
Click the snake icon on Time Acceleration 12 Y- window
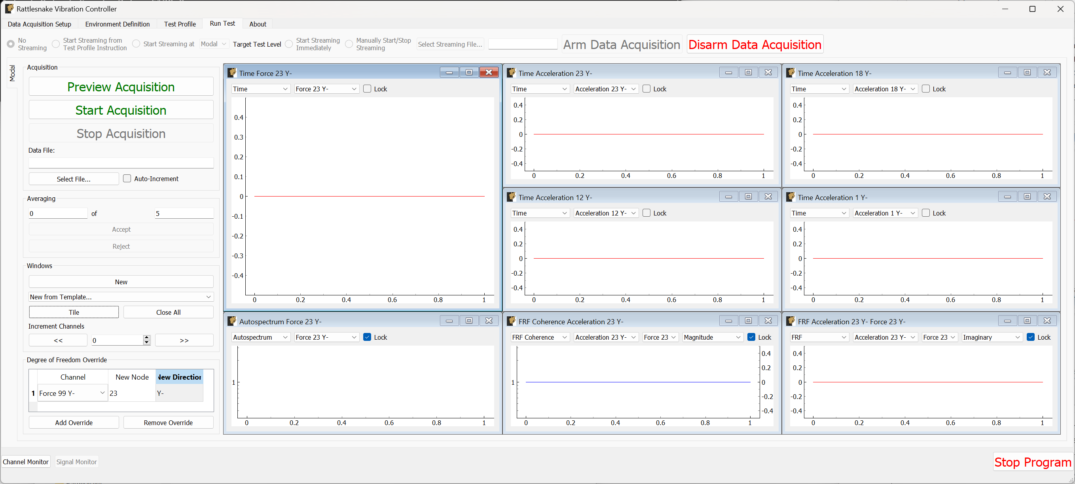tap(511, 196)
